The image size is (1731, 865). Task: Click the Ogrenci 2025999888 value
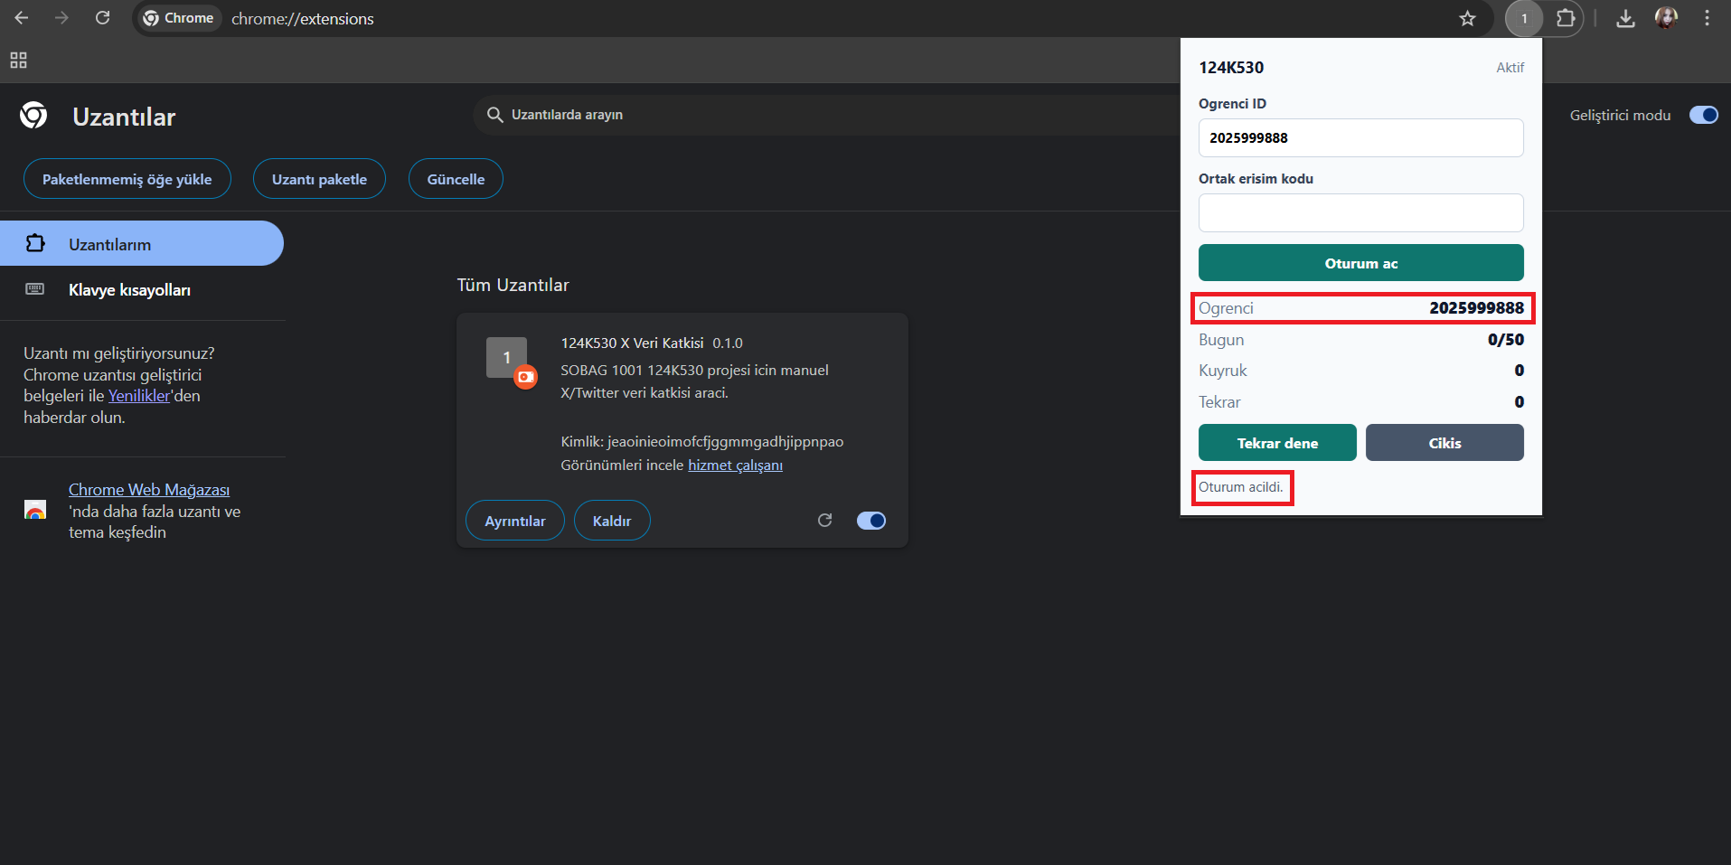pos(1476,308)
